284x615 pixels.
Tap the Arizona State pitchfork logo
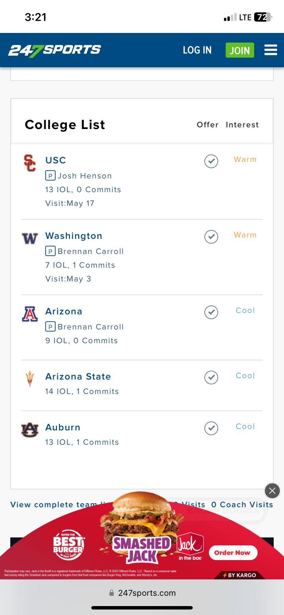(30, 379)
